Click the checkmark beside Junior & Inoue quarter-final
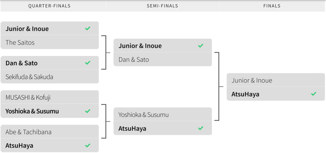The image size is (326, 153). (88, 28)
